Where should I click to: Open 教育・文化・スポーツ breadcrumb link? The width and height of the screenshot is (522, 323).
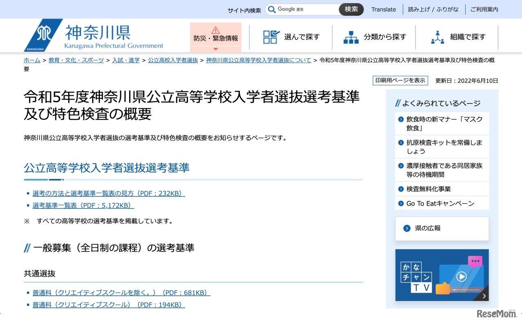[76, 60]
